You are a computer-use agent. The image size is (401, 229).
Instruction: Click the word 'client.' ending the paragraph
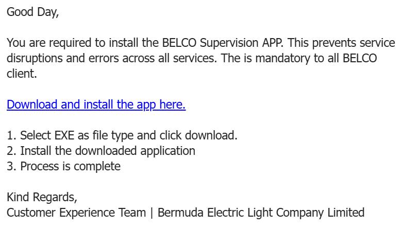pos(22,74)
